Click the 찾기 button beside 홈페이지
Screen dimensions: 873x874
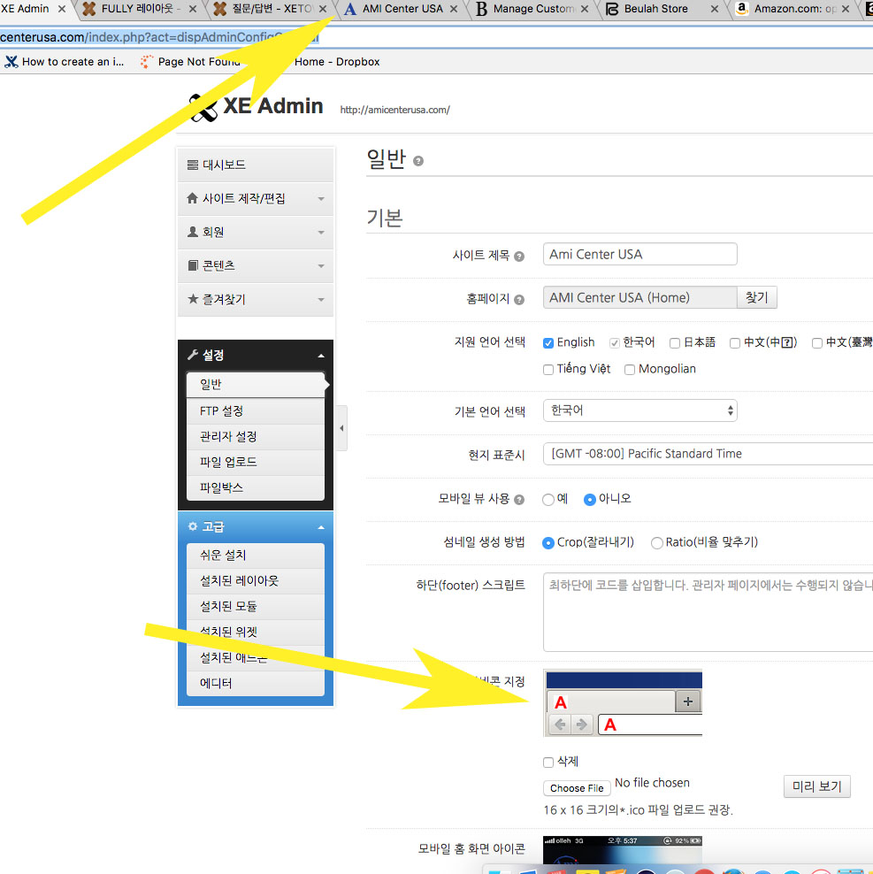(756, 297)
